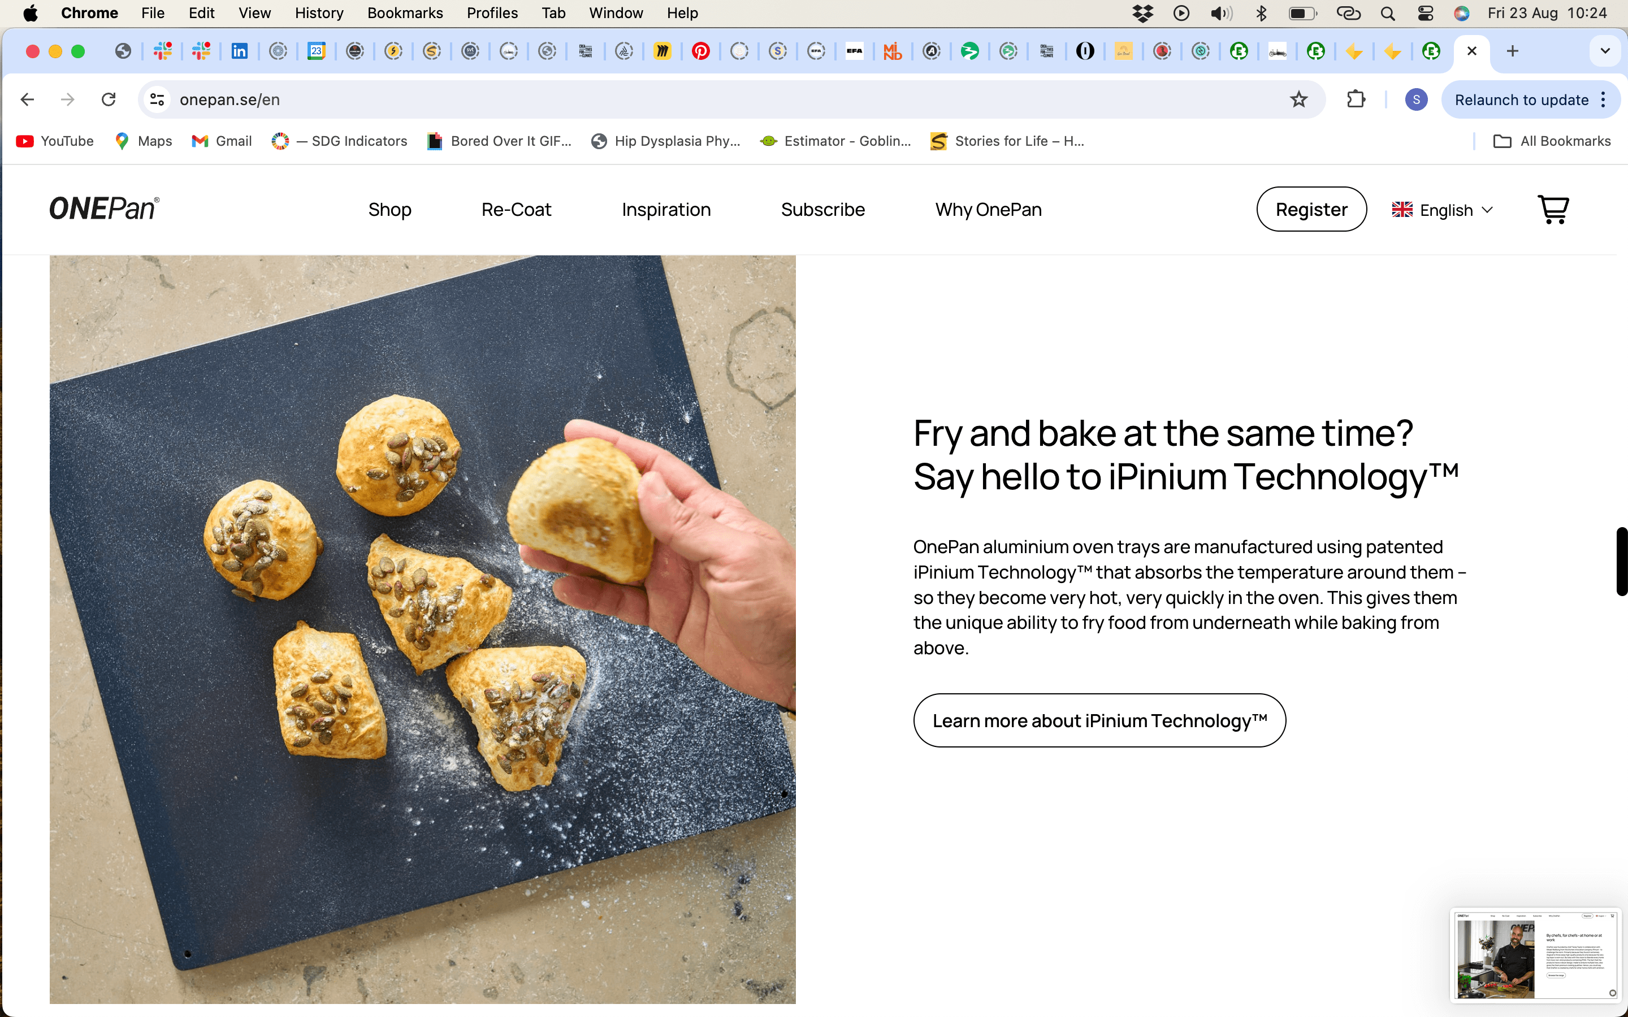Open Bluetooth settings in menu bar
1628x1017 pixels.
coord(1261,13)
